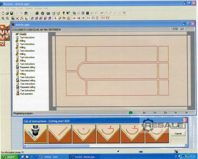Screen dimensions: 198x159
Task: Open an existing program file
Action: 7,13
